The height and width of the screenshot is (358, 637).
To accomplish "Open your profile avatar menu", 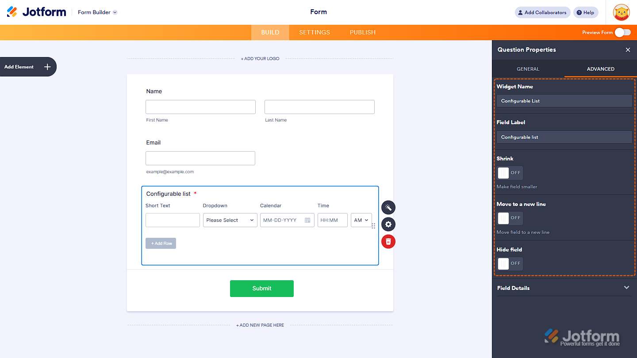I will [621, 12].
